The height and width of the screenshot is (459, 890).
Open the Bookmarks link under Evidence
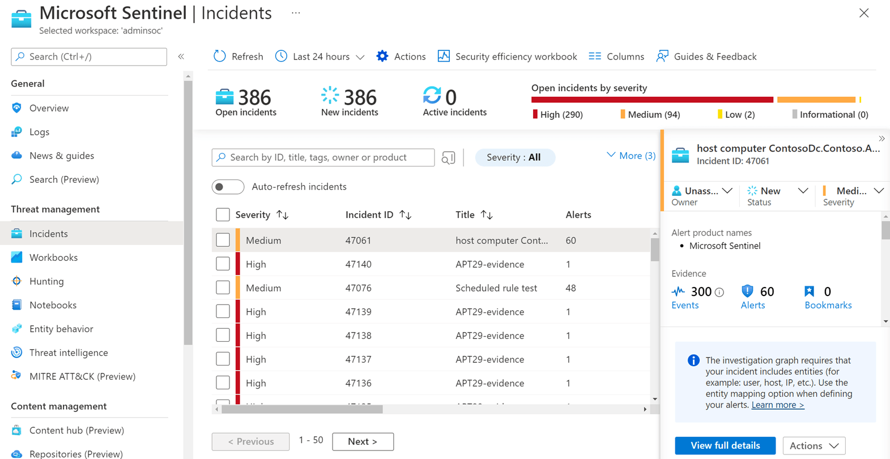828,305
